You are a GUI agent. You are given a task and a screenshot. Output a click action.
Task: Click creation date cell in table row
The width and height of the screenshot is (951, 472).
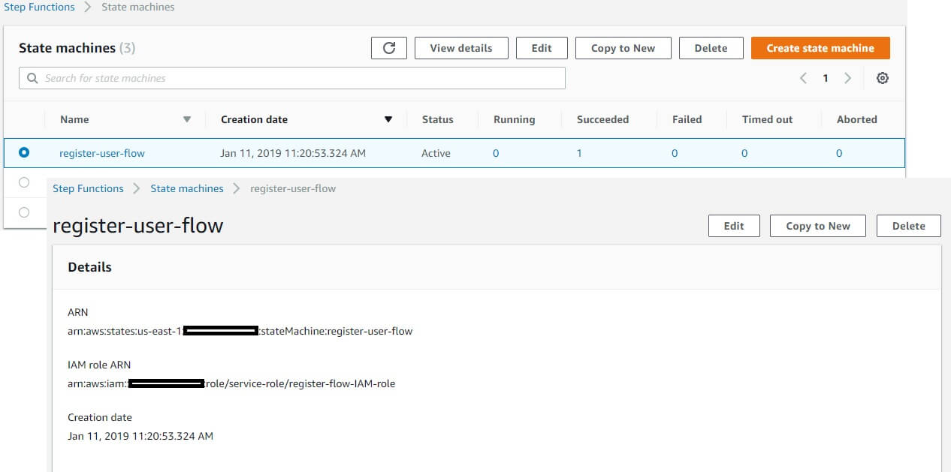pos(293,153)
